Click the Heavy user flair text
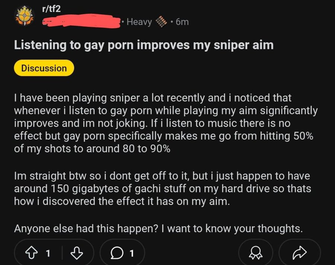Viewport: 335px width, 265px height. click(x=139, y=22)
